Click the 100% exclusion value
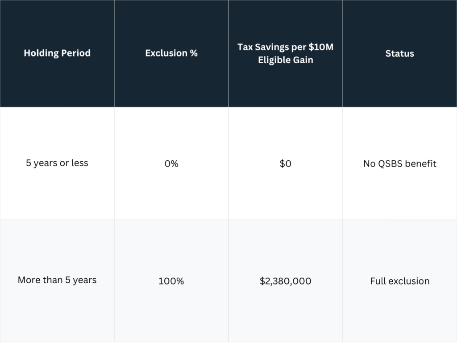 (x=171, y=281)
